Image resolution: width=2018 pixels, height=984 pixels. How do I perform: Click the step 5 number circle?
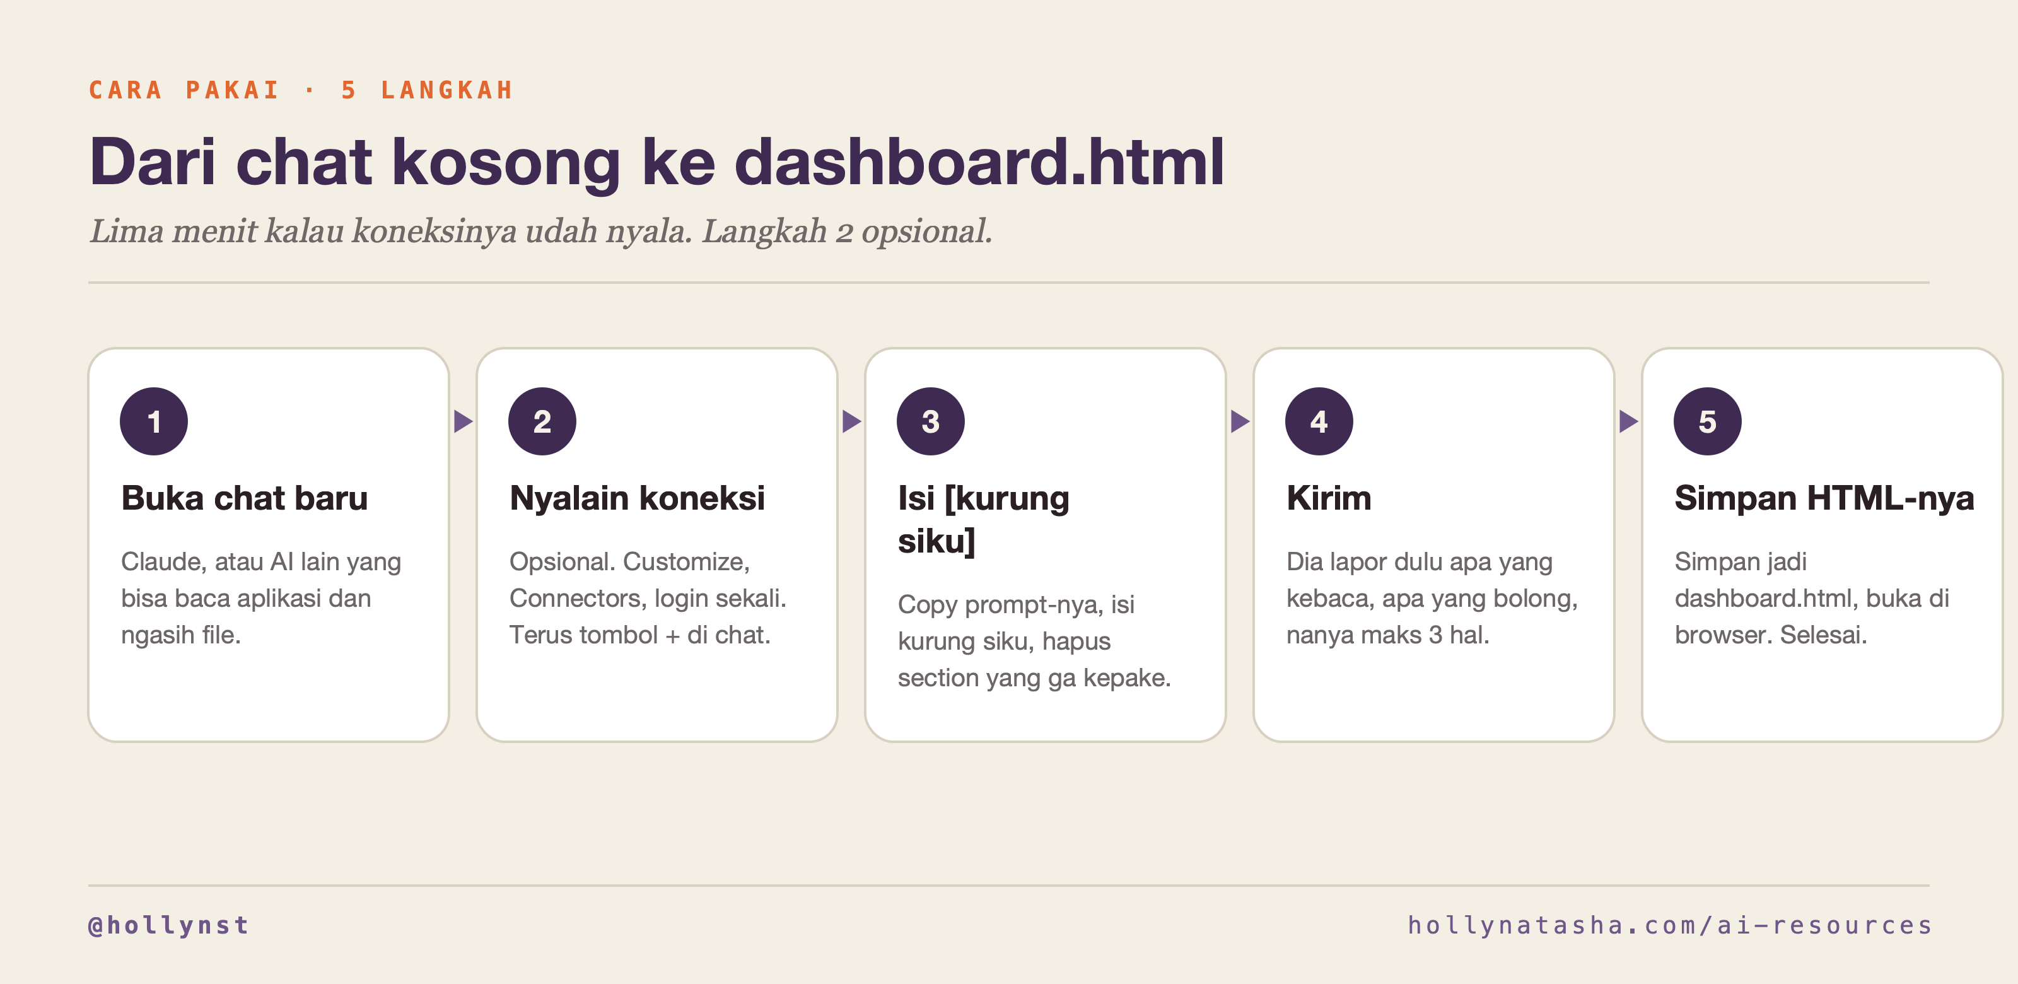(1708, 421)
